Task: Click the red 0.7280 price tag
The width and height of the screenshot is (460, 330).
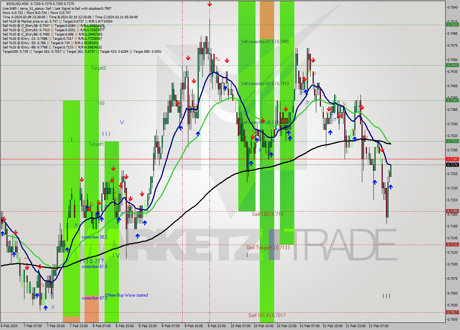Action: click(452, 159)
